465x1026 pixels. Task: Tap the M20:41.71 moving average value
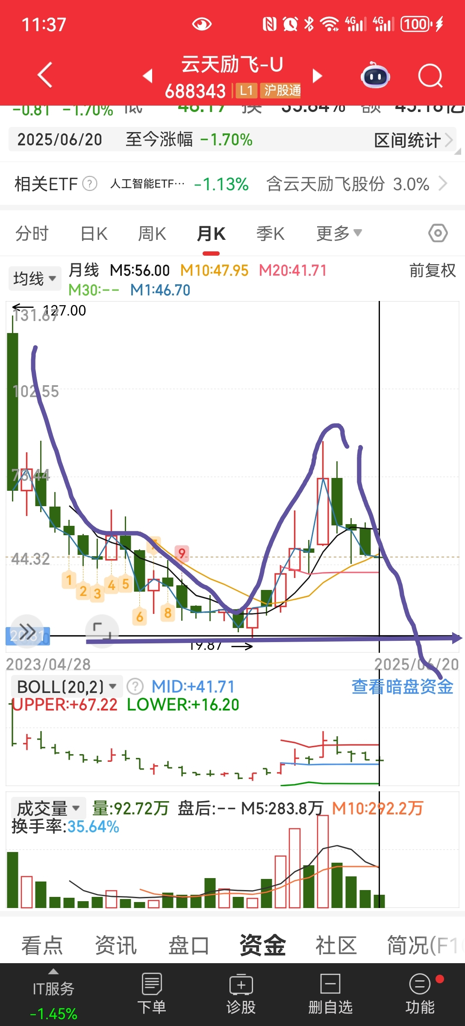[293, 271]
